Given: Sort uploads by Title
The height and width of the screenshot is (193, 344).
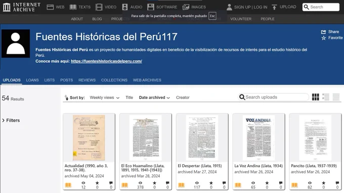Looking at the screenshot, I should (129, 98).
